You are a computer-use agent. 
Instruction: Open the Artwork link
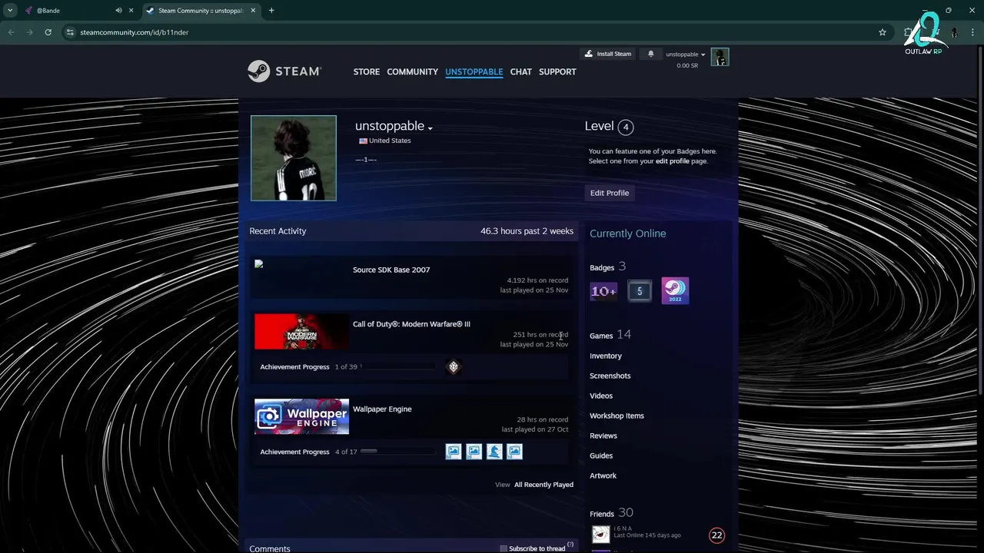[603, 475]
